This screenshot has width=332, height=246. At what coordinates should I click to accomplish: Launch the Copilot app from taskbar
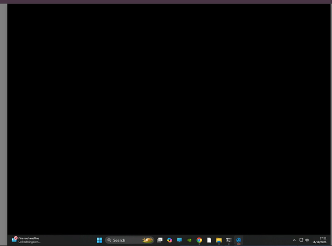tap(169, 240)
